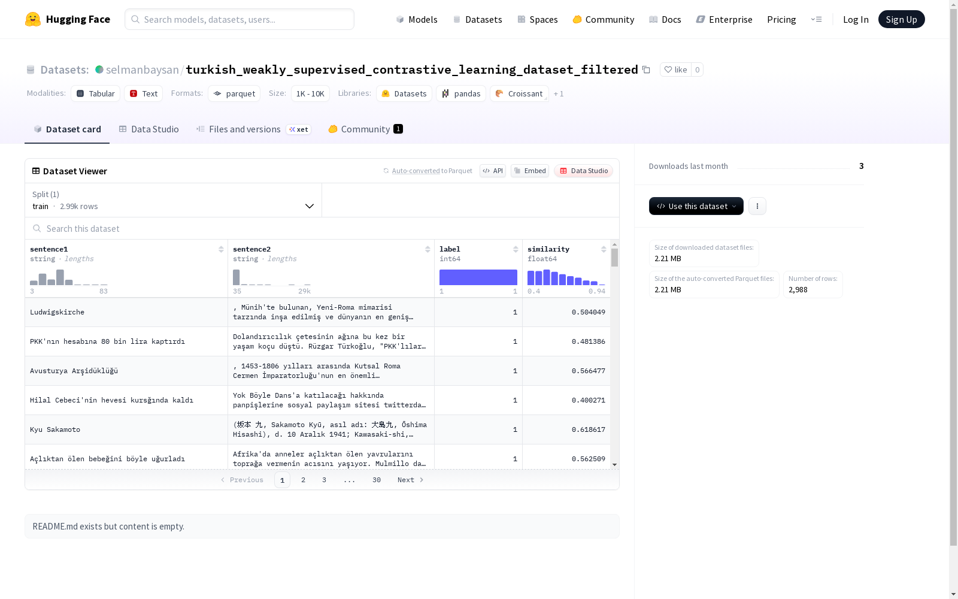The width and height of the screenshot is (958, 599).
Task: Click the pandas library tag
Action: 461,93
